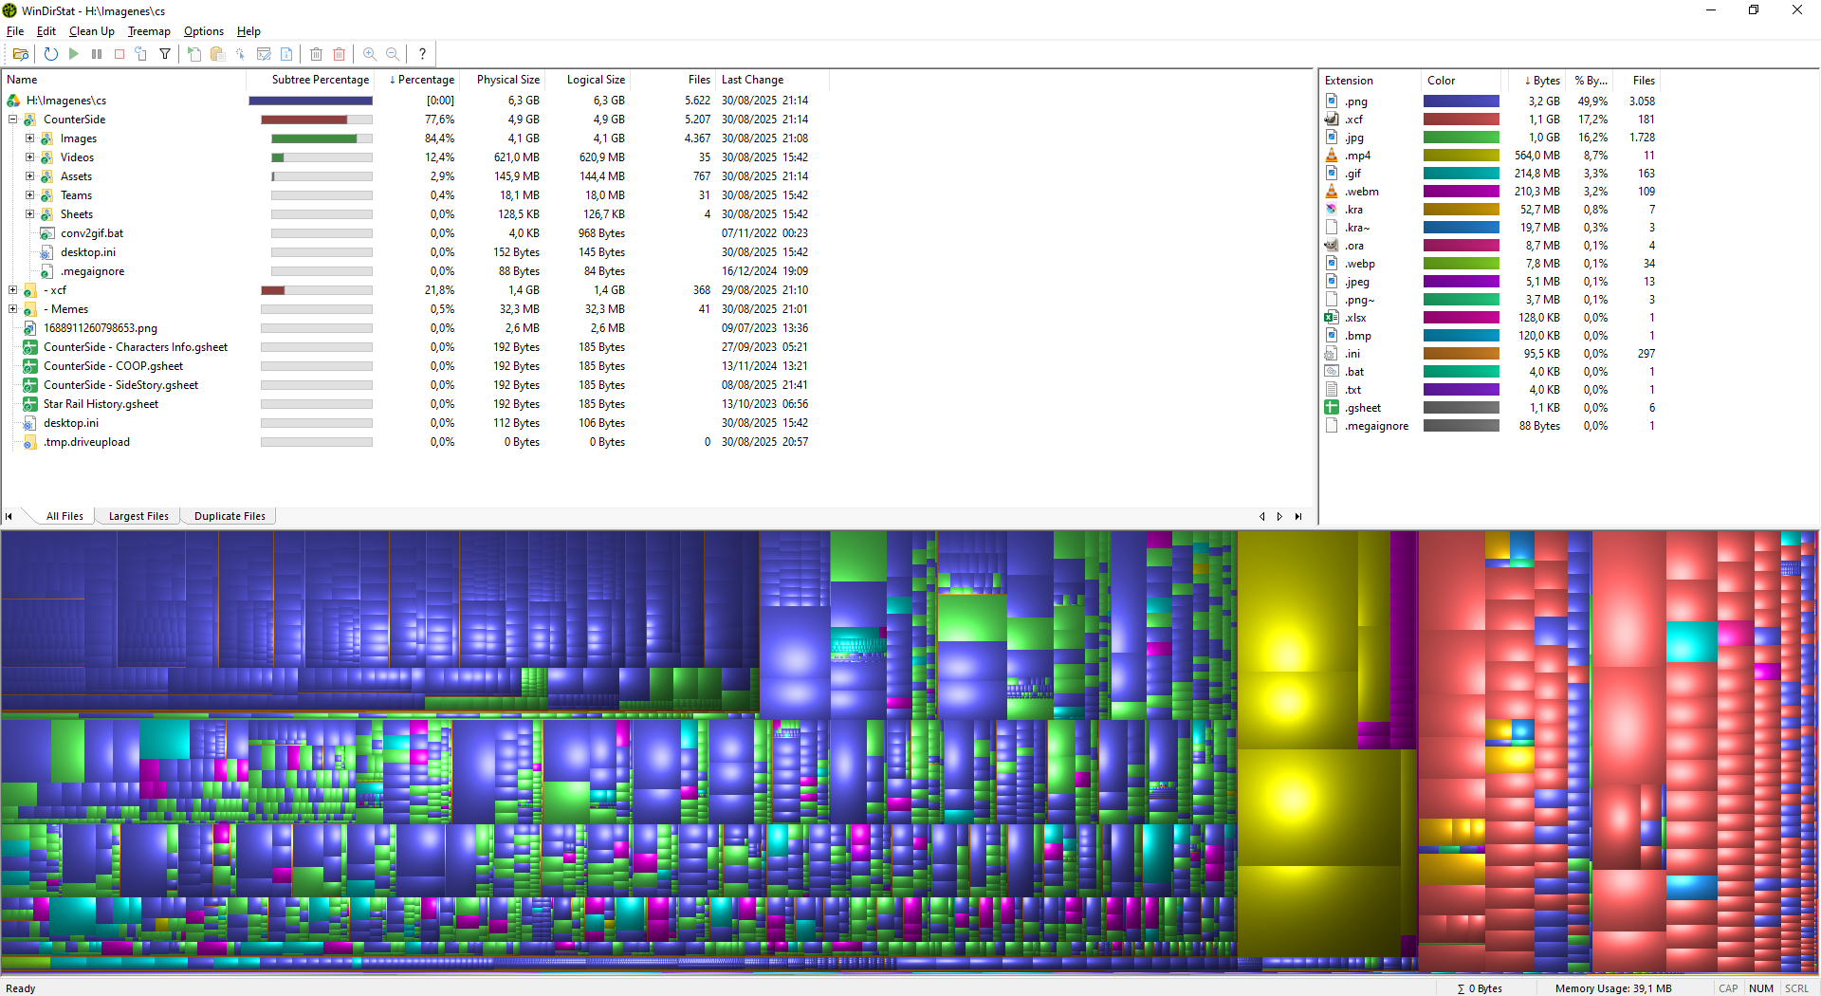Click the H:\Imagenes\cs drive icon

(x=13, y=101)
